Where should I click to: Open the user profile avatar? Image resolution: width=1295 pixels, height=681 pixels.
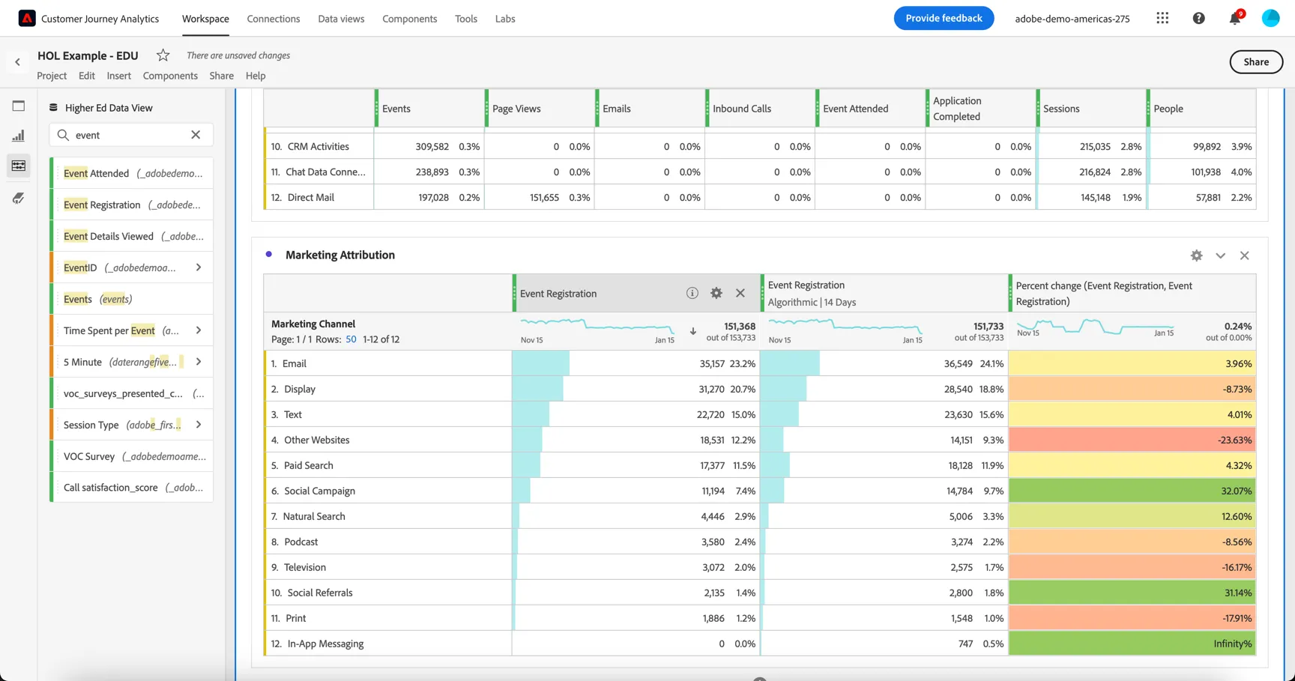1270,18
